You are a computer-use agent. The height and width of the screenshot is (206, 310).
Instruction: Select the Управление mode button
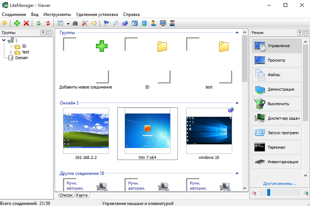(x=277, y=46)
